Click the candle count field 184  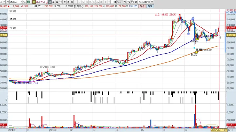coord(114,2)
